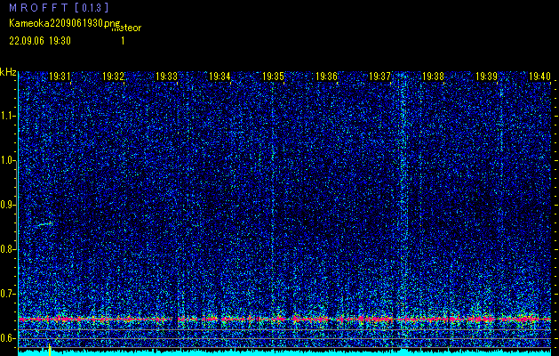Click the 19:38 time axis label
Viewport: 559px width, 356px height.
pos(433,77)
